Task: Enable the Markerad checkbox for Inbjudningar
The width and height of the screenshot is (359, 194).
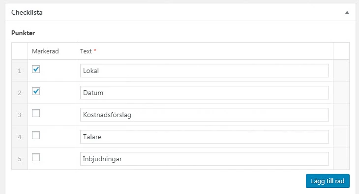Action: pos(36,157)
